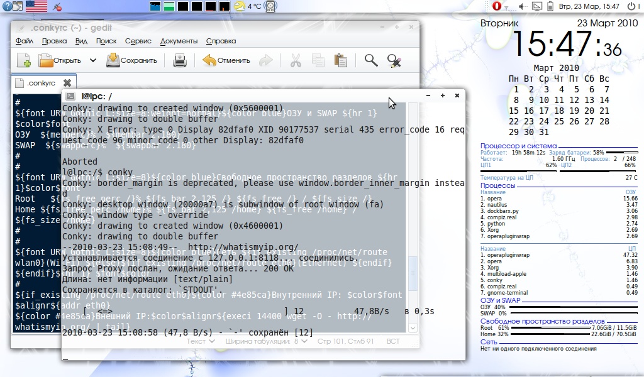Click the 'l@lpc:/$ conky' terminal line
The width and height of the screenshot is (644, 377).
tap(97, 172)
